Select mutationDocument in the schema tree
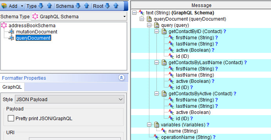This screenshot has height=140, width=271. 37,32
